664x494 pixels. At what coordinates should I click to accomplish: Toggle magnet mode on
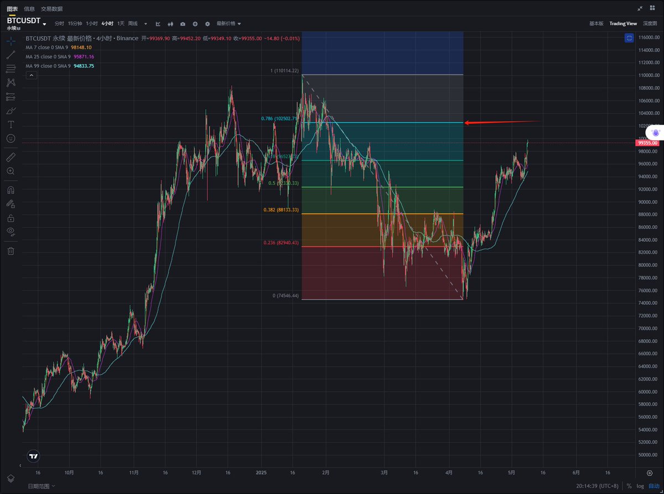tap(11, 190)
